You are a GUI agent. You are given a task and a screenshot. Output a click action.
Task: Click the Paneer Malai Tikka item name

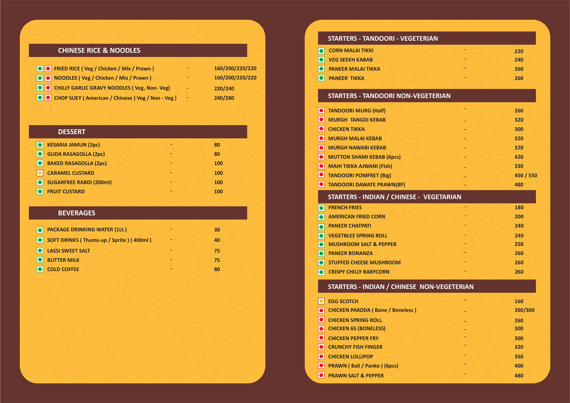pyautogui.click(x=354, y=69)
